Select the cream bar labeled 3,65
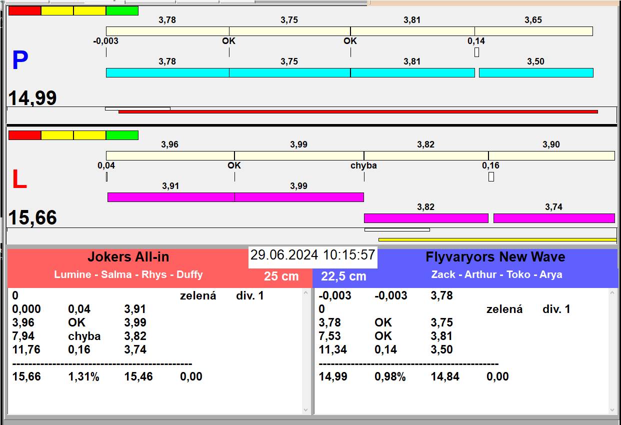Screen dimensions: 621x425 (533, 31)
